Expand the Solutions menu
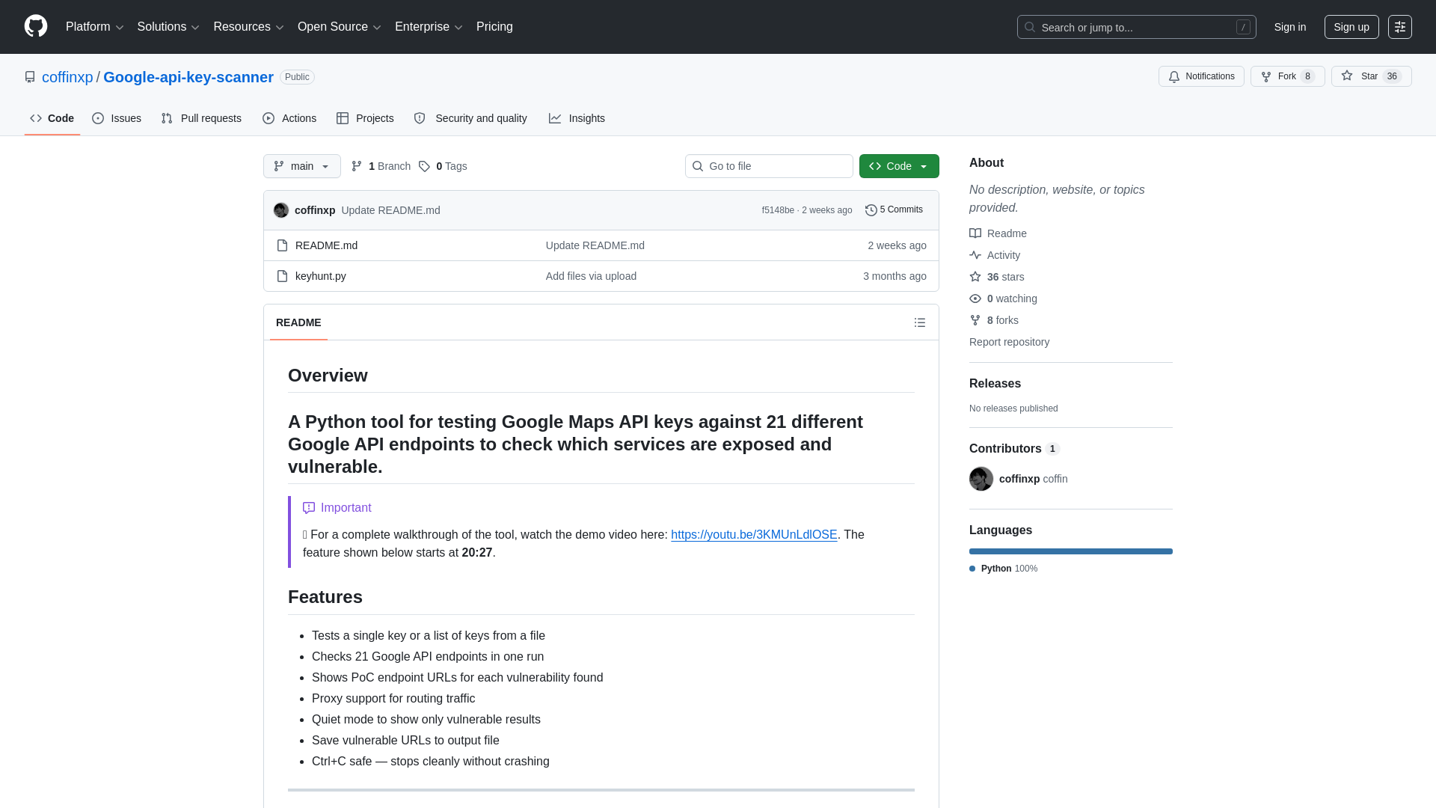1436x808 pixels. coord(168,27)
